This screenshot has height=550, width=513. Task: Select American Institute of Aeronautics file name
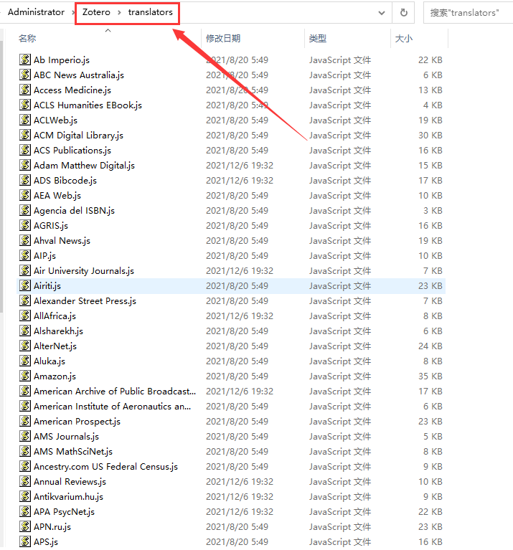(112, 406)
